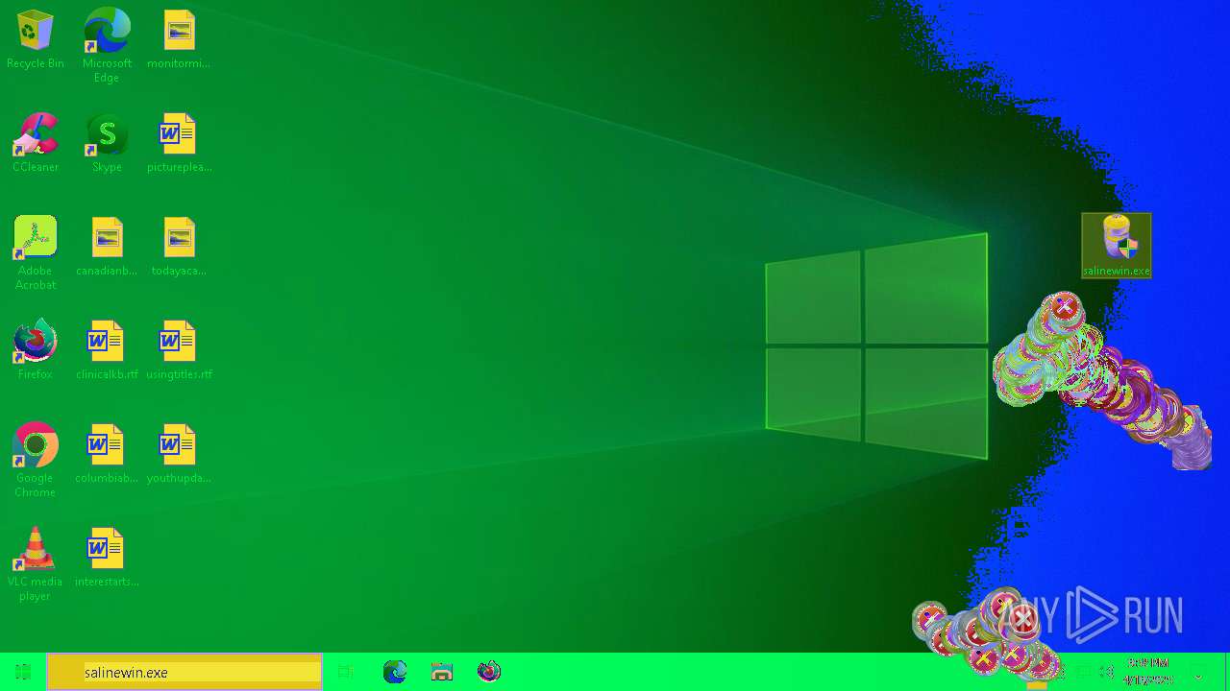Open File Explorer from the taskbar

(442, 672)
